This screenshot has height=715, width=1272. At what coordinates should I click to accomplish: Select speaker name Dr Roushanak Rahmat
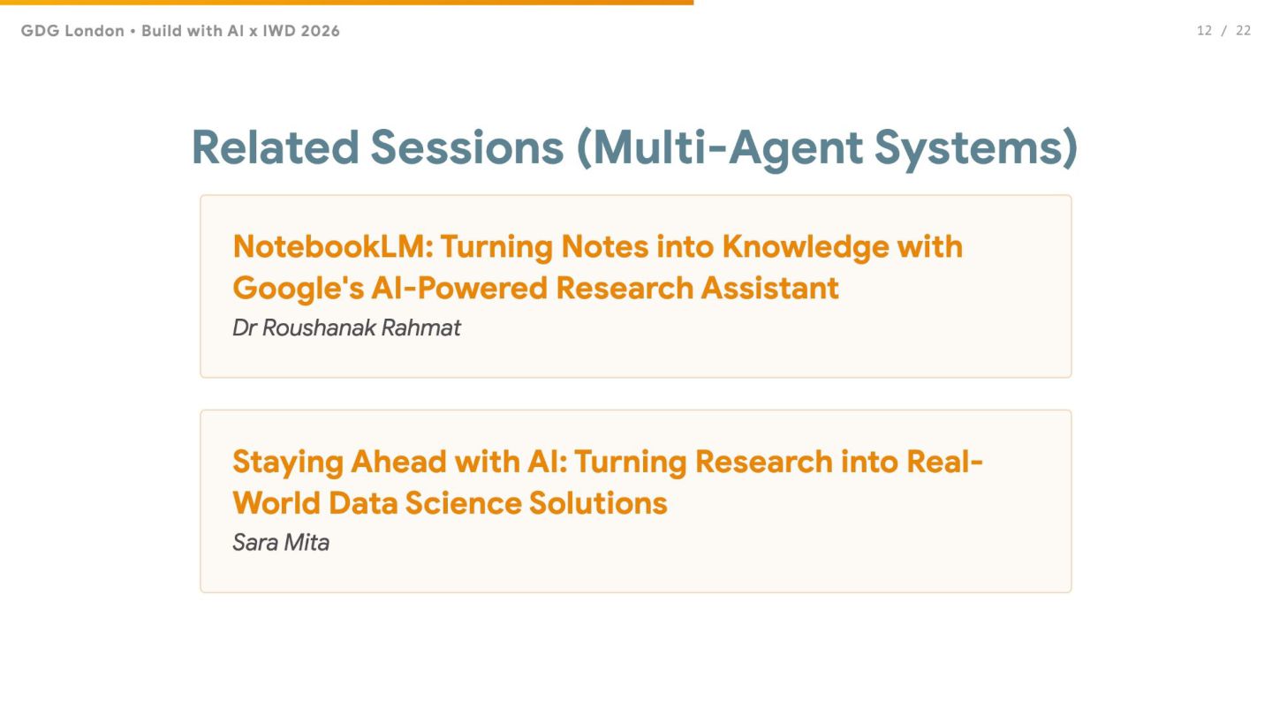(346, 328)
